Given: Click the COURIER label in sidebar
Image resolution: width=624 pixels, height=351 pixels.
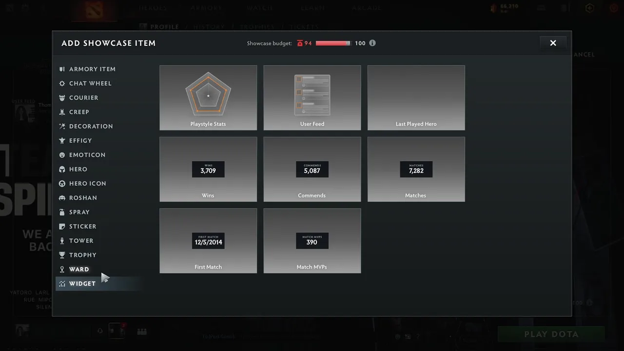Looking at the screenshot, I should click(84, 98).
